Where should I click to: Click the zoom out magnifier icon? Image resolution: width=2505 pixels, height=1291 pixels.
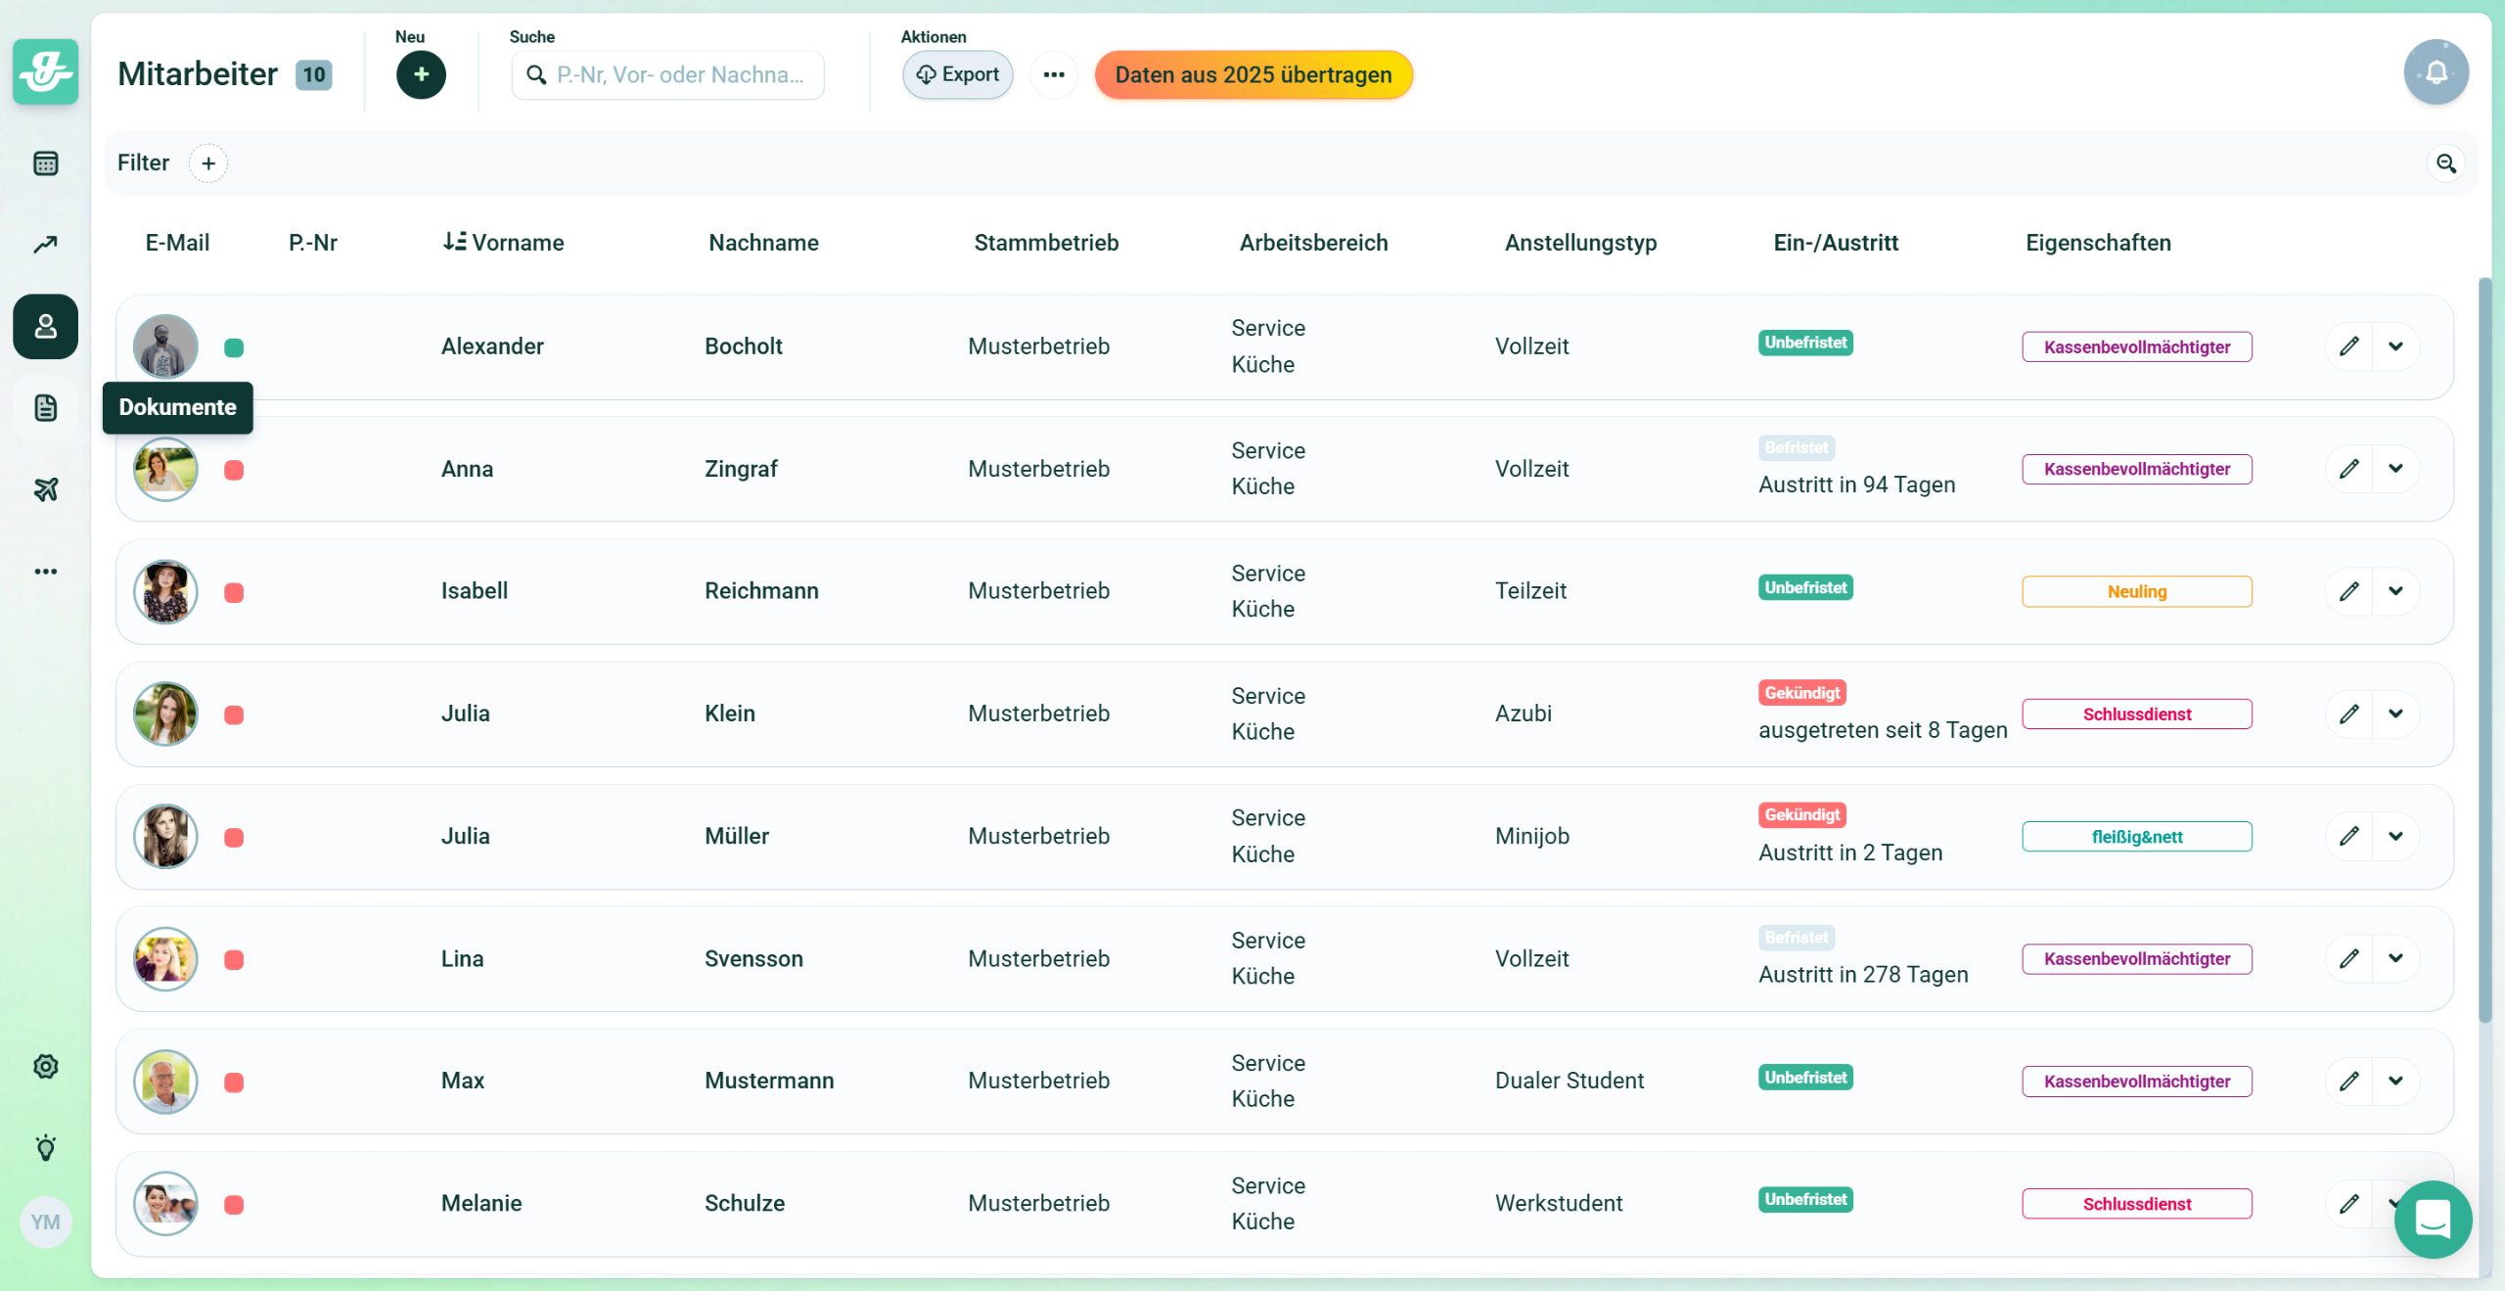tap(2446, 163)
